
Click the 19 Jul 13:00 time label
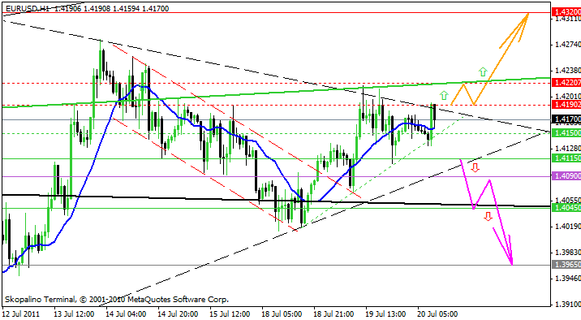click(385, 314)
